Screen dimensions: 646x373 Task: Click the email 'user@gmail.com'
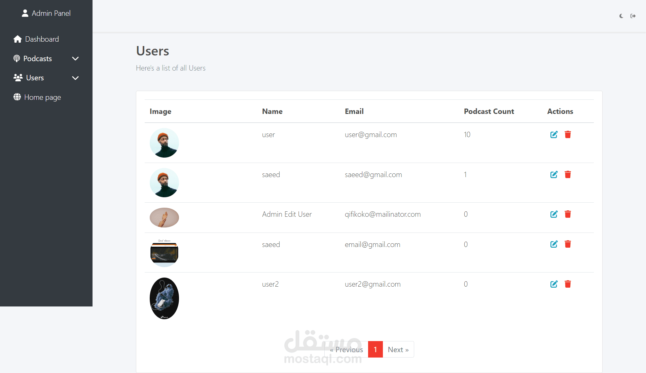tap(371, 134)
